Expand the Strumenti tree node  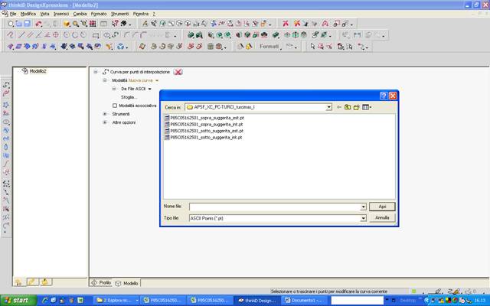click(105, 114)
